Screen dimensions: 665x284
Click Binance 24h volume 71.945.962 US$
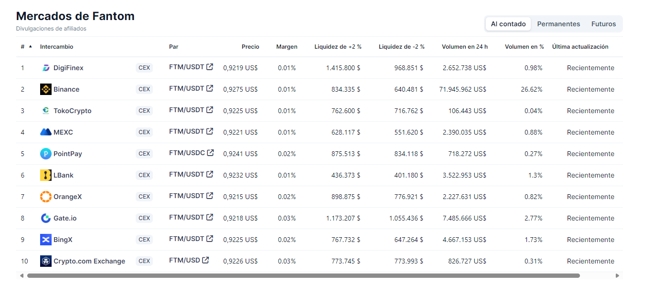coord(462,89)
